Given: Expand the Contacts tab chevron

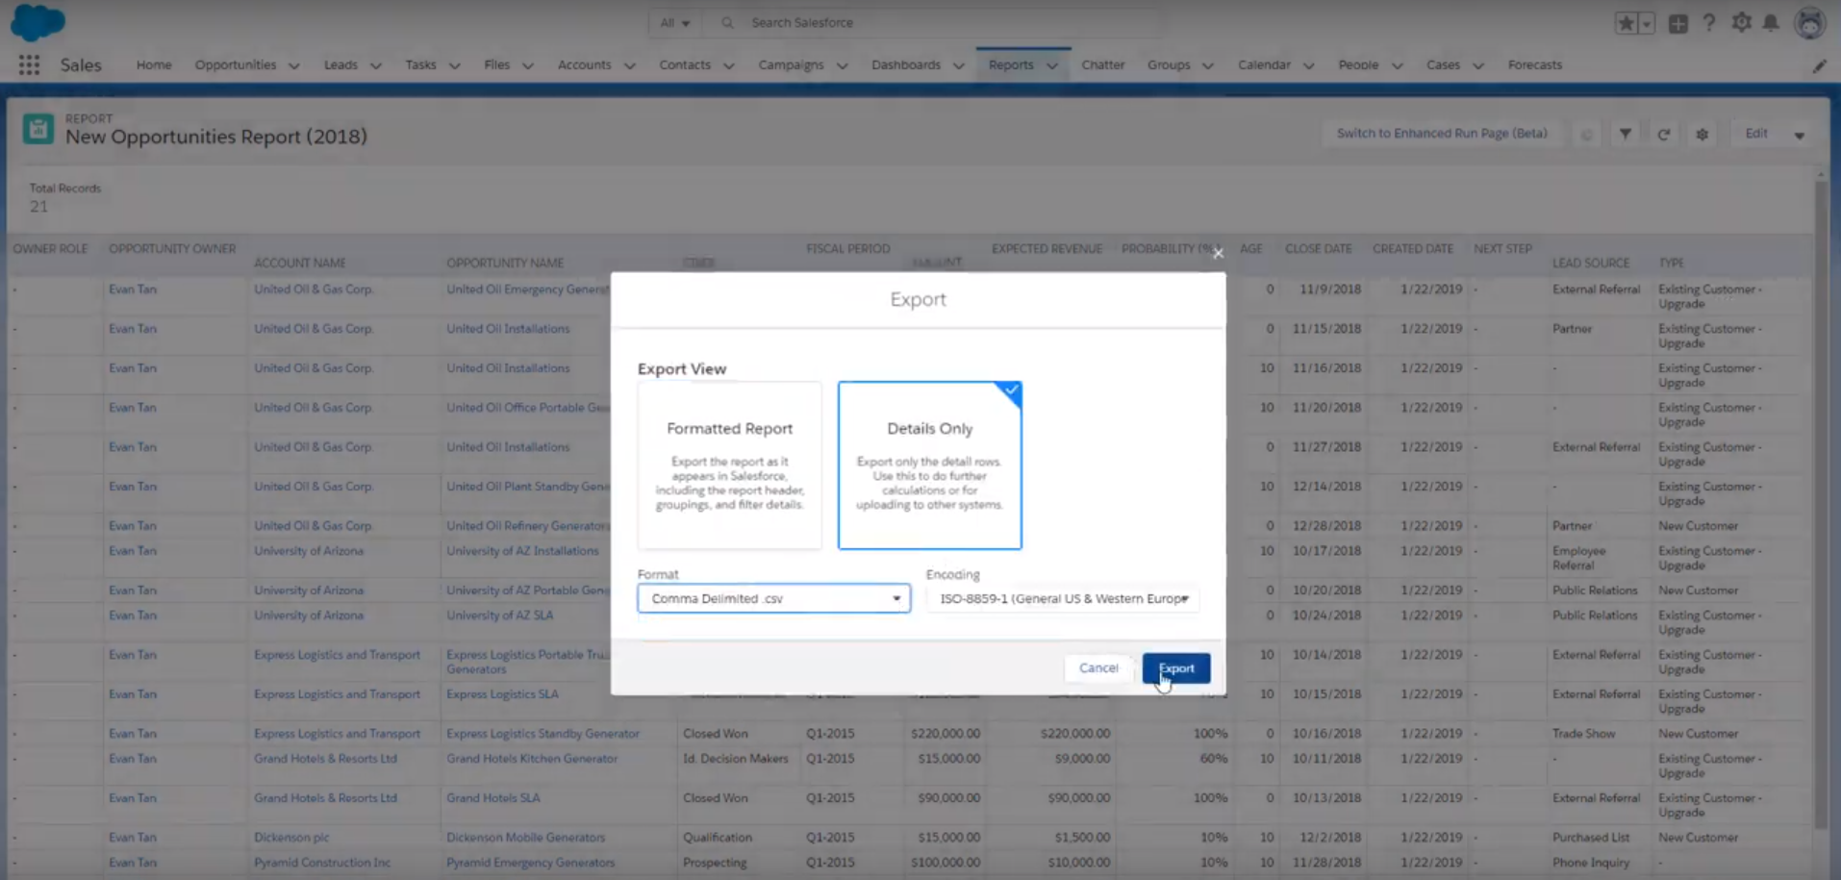Looking at the screenshot, I should tap(729, 65).
